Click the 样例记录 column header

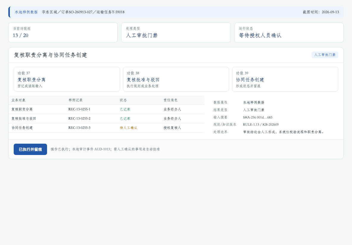[x=75, y=100]
